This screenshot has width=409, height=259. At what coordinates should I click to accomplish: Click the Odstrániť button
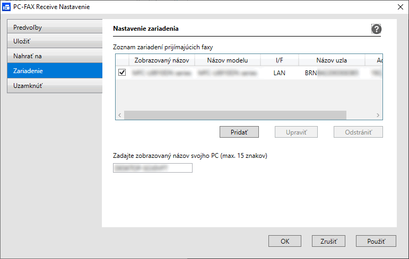click(x=358, y=132)
